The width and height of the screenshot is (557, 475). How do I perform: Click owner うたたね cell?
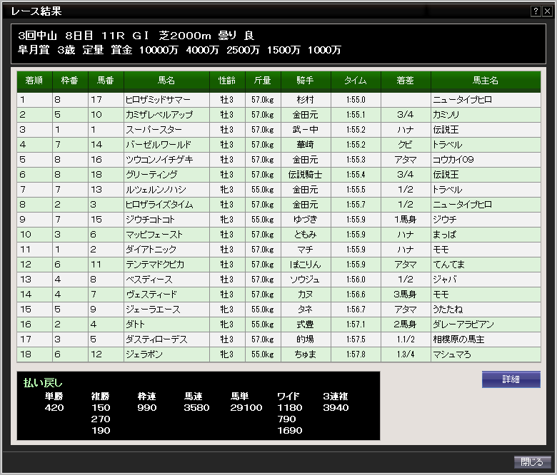(x=486, y=310)
